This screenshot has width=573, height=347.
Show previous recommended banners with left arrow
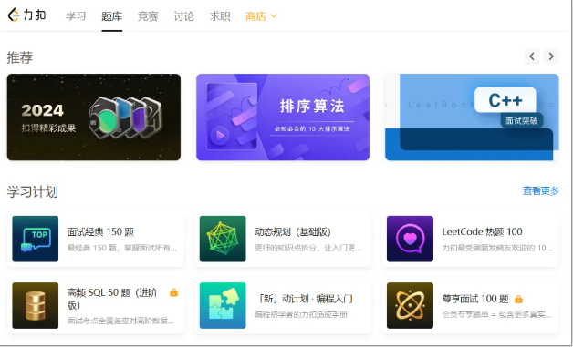pos(532,56)
